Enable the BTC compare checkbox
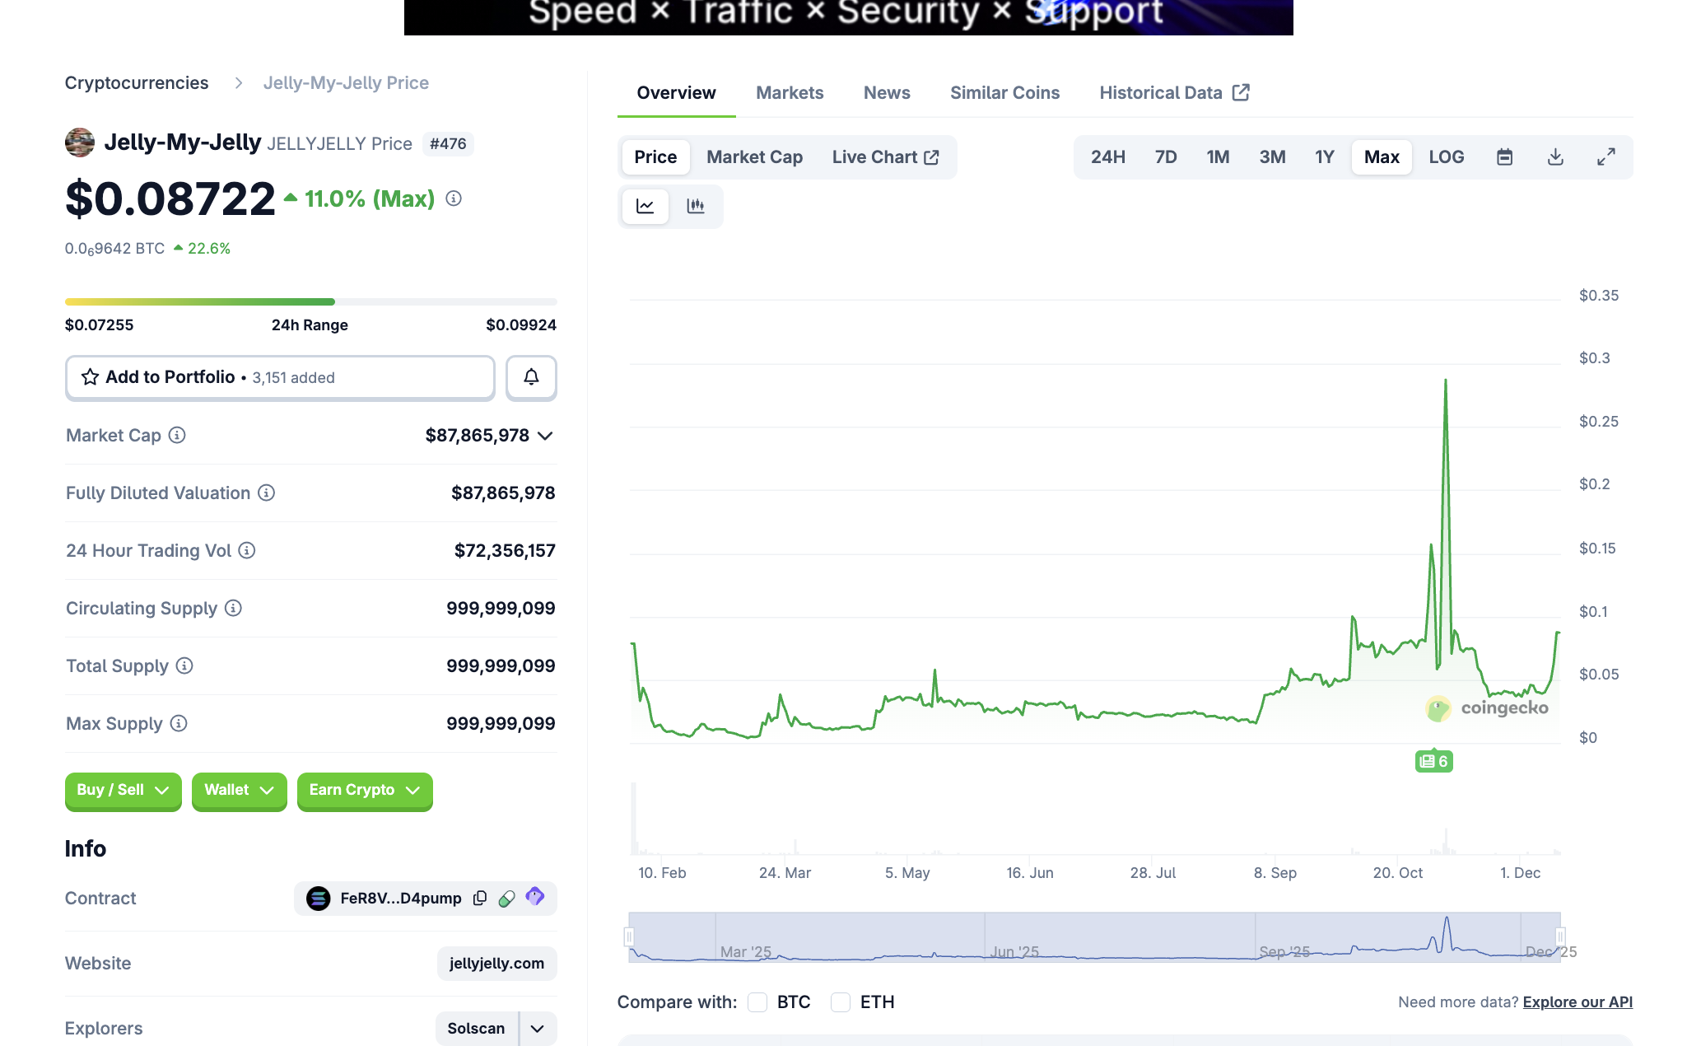Viewport: 1701px width, 1046px height. pos(757,1002)
